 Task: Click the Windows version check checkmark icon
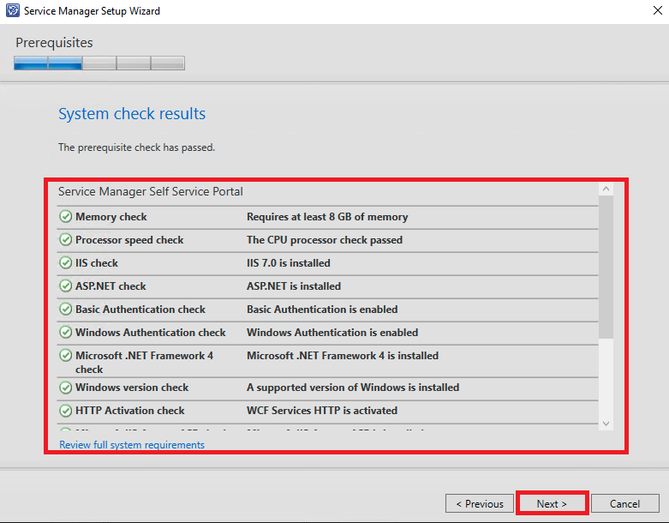pyautogui.click(x=65, y=388)
